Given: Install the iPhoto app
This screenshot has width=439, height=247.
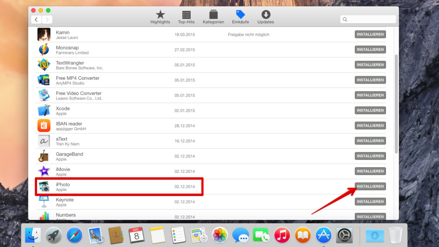Looking at the screenshot, I should click(x=370, y=186).
